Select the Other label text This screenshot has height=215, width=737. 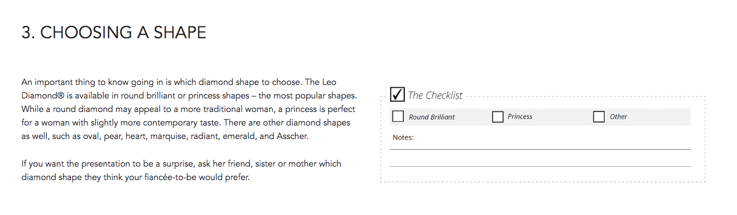618,117
